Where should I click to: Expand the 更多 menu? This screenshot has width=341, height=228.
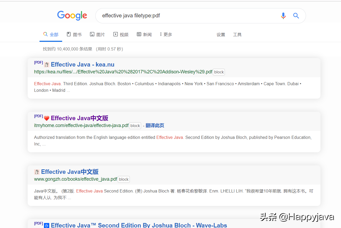point(166,34)
